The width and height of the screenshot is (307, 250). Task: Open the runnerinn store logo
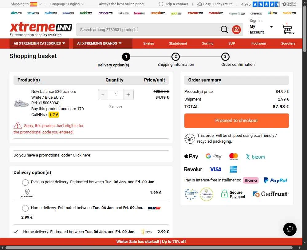click(x=105, y=13)
